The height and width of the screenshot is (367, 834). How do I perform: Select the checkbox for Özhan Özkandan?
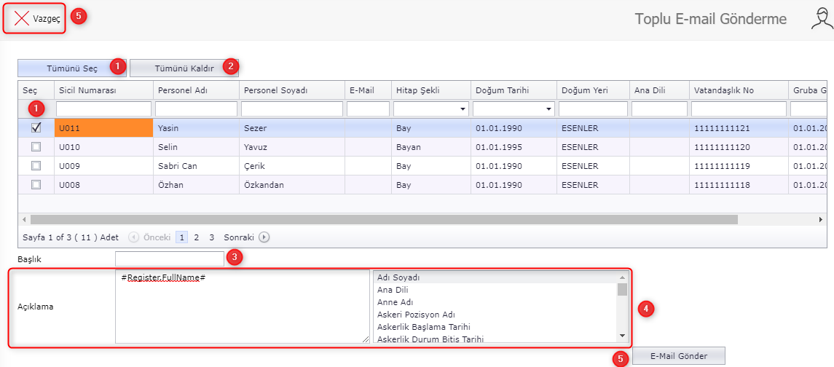tap(36, 185)
